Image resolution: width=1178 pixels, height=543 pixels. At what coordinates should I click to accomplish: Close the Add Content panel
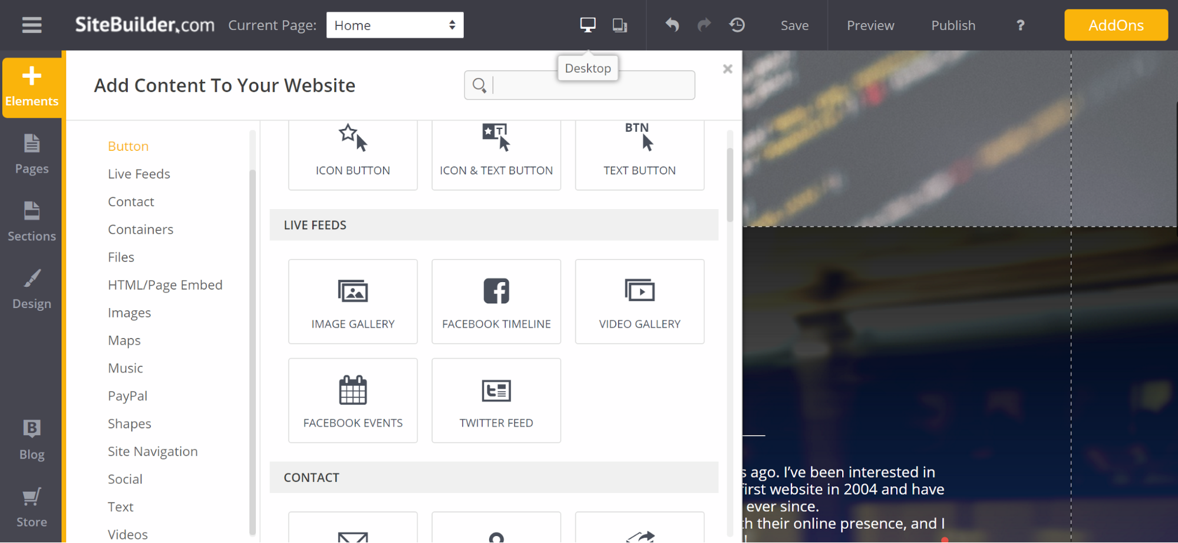(x=728, y=69)
